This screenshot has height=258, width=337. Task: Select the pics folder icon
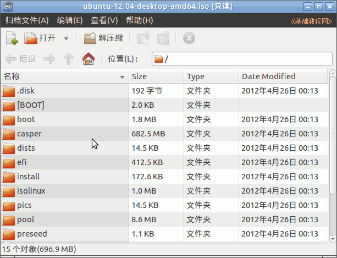click(9, 205)
